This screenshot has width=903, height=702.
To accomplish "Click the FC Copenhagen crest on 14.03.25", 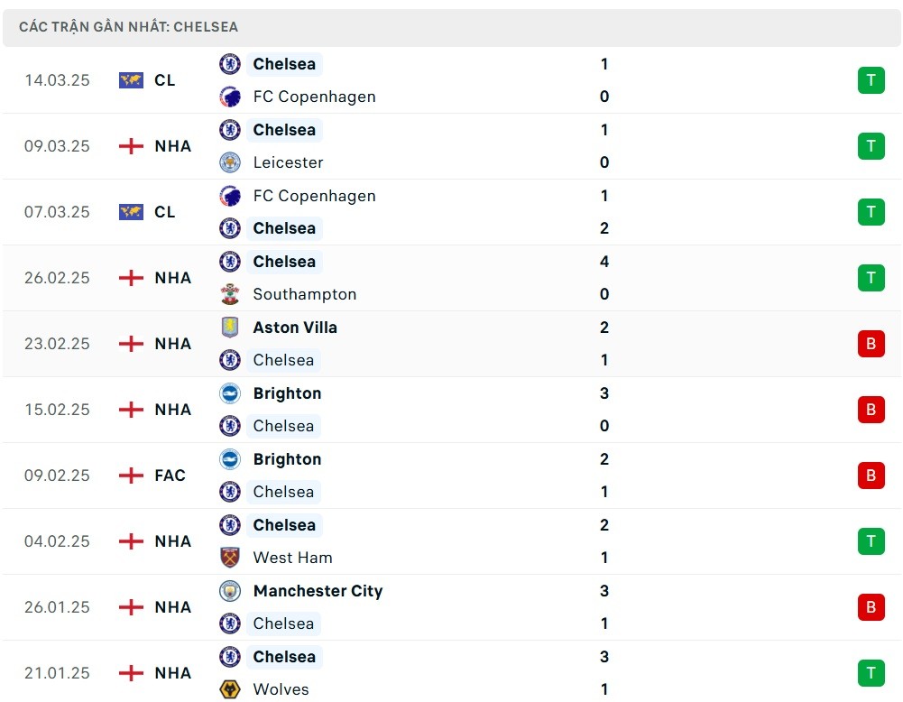I will (x=230, y=97).
